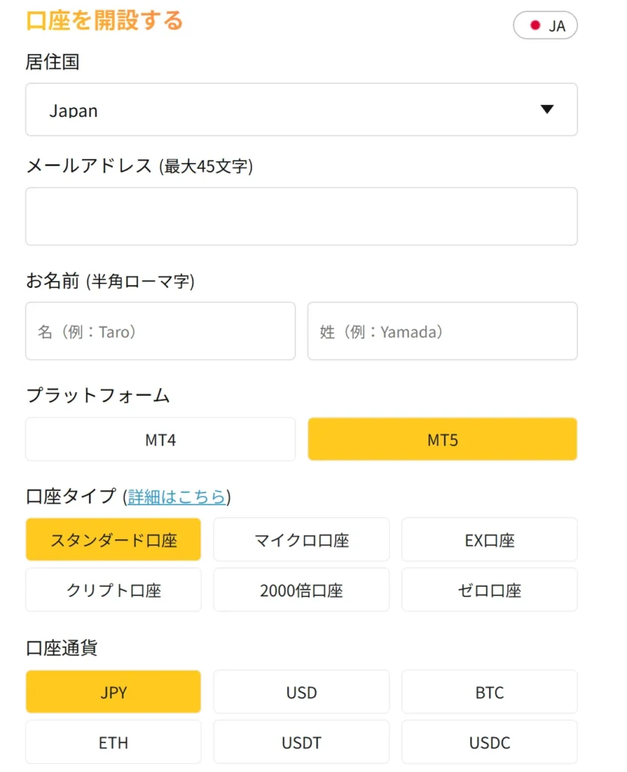The width and height of the screenshot is (627, 772).
Task: Select USDC as the account currency
Action: [489, 742]
